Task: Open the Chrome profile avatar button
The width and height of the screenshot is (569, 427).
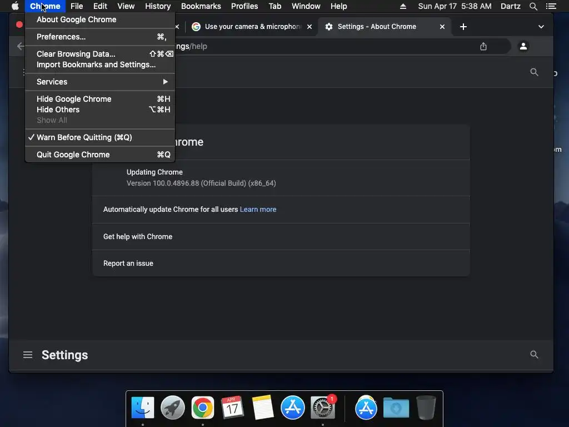Action: point(523,46)
